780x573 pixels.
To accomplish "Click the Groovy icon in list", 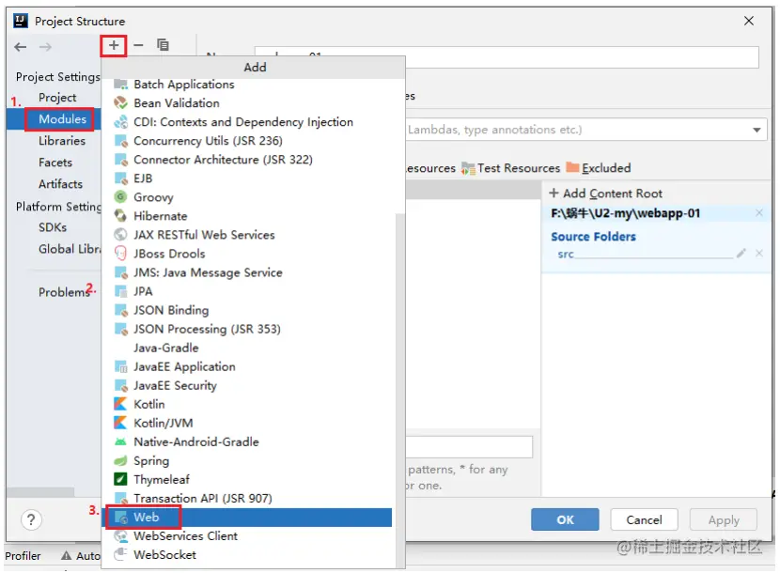I will click(x=121, y=197).
